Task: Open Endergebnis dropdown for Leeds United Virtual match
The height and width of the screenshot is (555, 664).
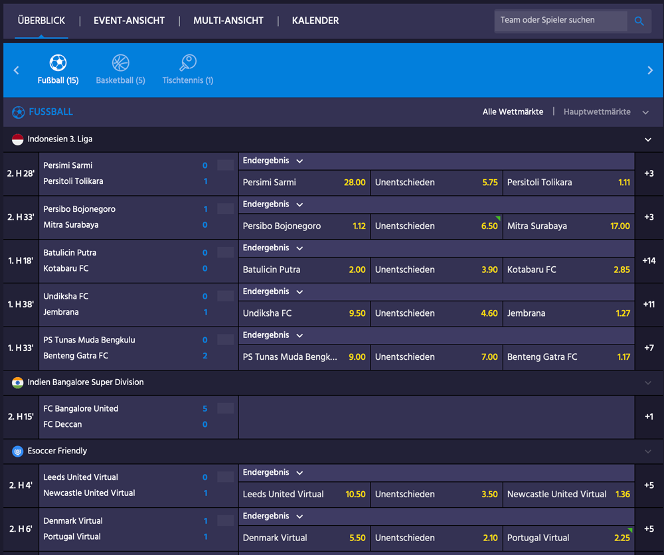Action: tap(273, 473)
